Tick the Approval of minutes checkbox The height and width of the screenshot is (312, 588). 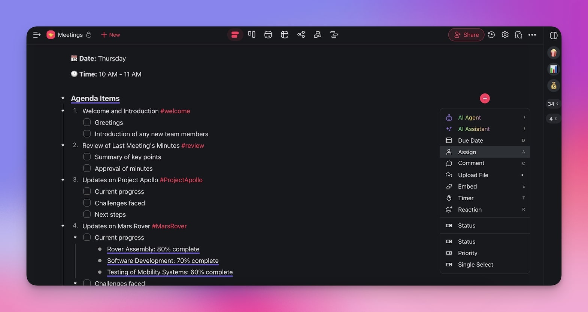[87, 169]
